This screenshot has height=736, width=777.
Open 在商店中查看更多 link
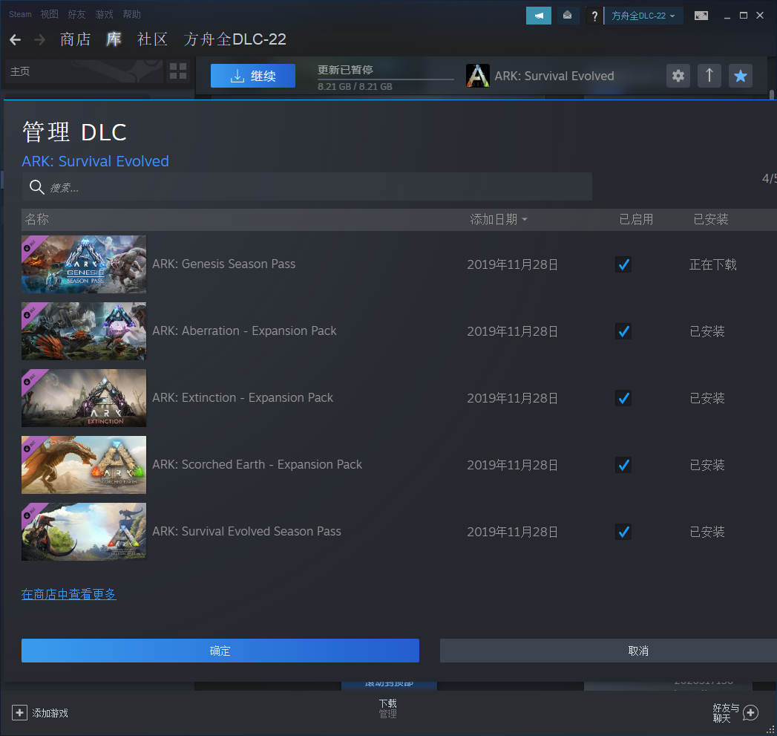[x=69, y=594]
